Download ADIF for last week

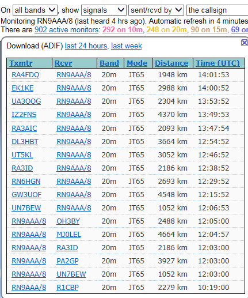[127, 46]
